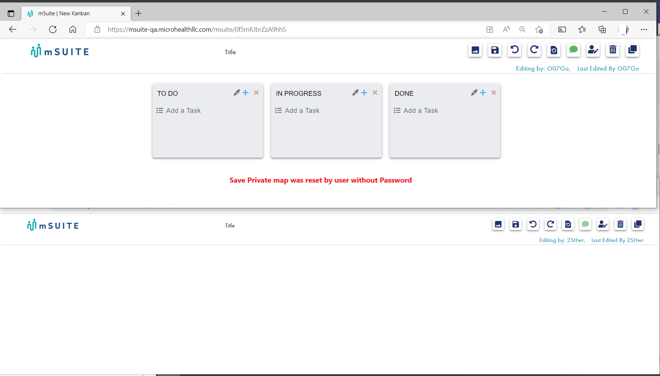Open color picker for DONE column
The width and height of the screenshot is (660, 376).
coord(474,92)
